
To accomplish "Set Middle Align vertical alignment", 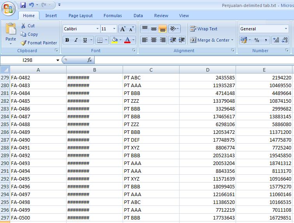I will coord(154,29).
